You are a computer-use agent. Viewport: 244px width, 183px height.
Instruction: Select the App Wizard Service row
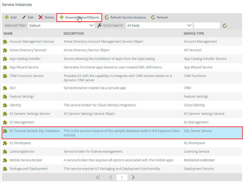24,67
